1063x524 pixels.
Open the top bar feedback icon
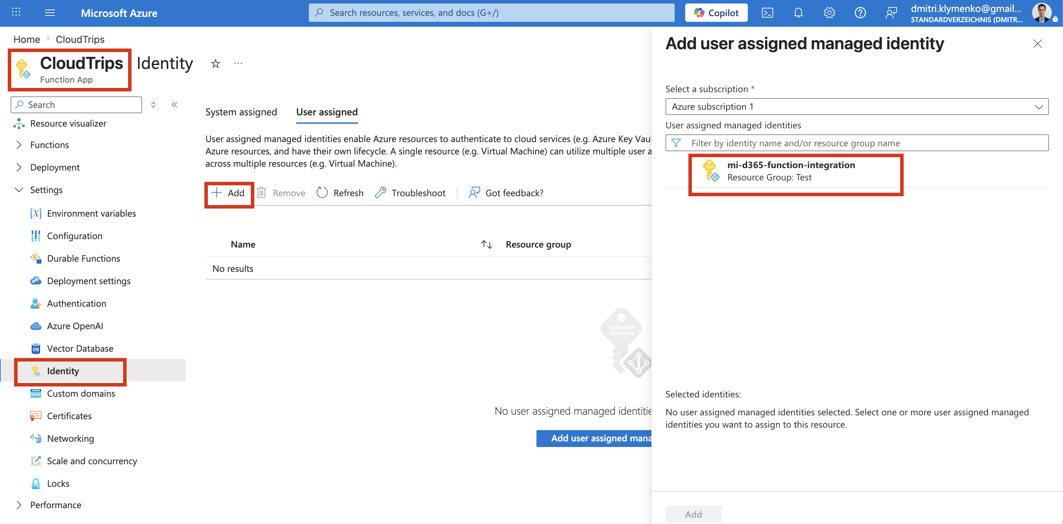pos(891,13)
